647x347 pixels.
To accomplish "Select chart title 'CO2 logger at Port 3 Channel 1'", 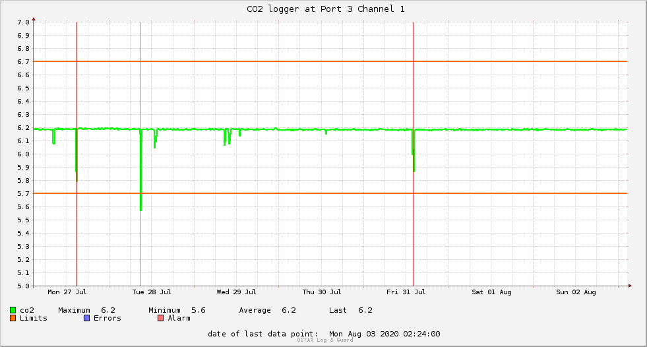I will tap(326, 9).
